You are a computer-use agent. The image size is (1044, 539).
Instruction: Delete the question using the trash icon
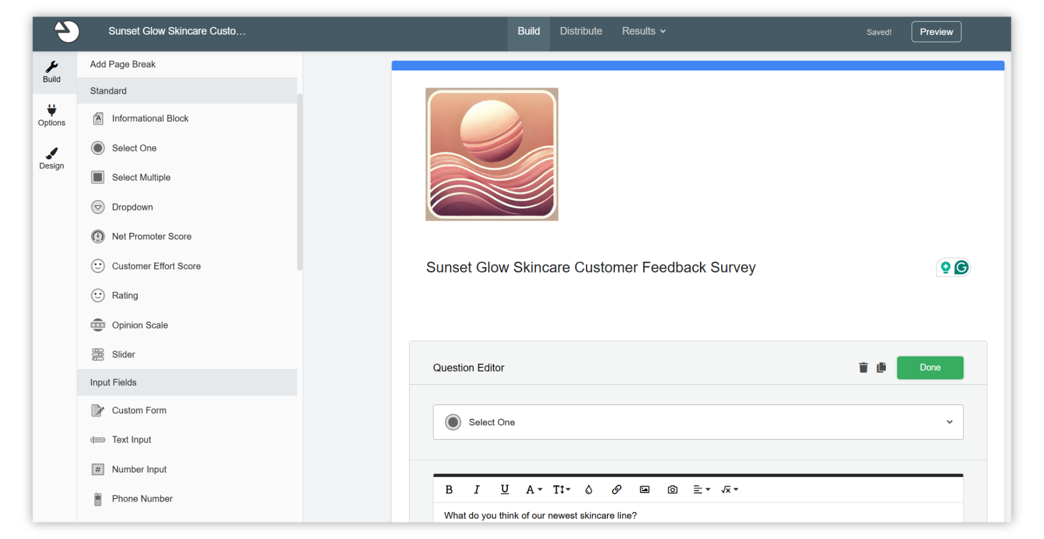tap(863, 367)
